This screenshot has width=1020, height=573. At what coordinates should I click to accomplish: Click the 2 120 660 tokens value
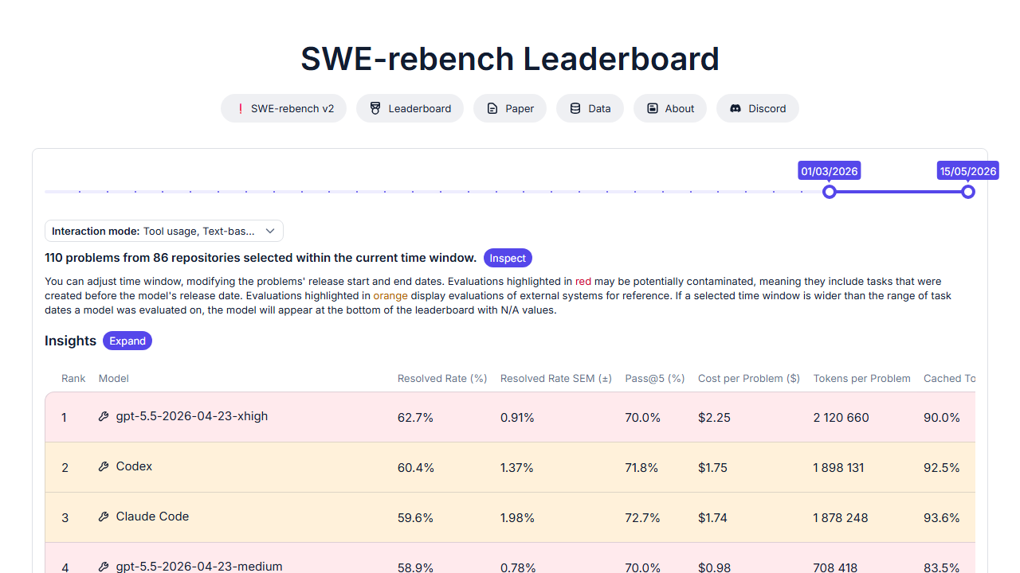[841, 417]
